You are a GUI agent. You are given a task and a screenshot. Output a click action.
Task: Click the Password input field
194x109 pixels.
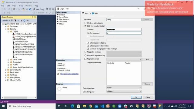(x=124, y=29)
